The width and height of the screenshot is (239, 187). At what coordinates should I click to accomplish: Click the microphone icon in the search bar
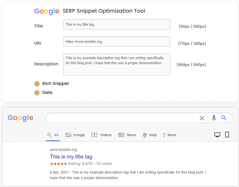coord(214,118)
